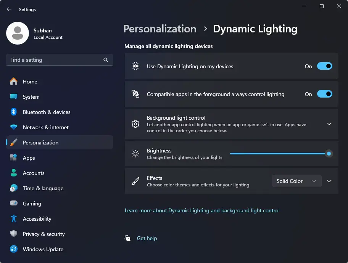Open the Accounts settings category
This screenshot has width=348, height=263.
point(60,173)
